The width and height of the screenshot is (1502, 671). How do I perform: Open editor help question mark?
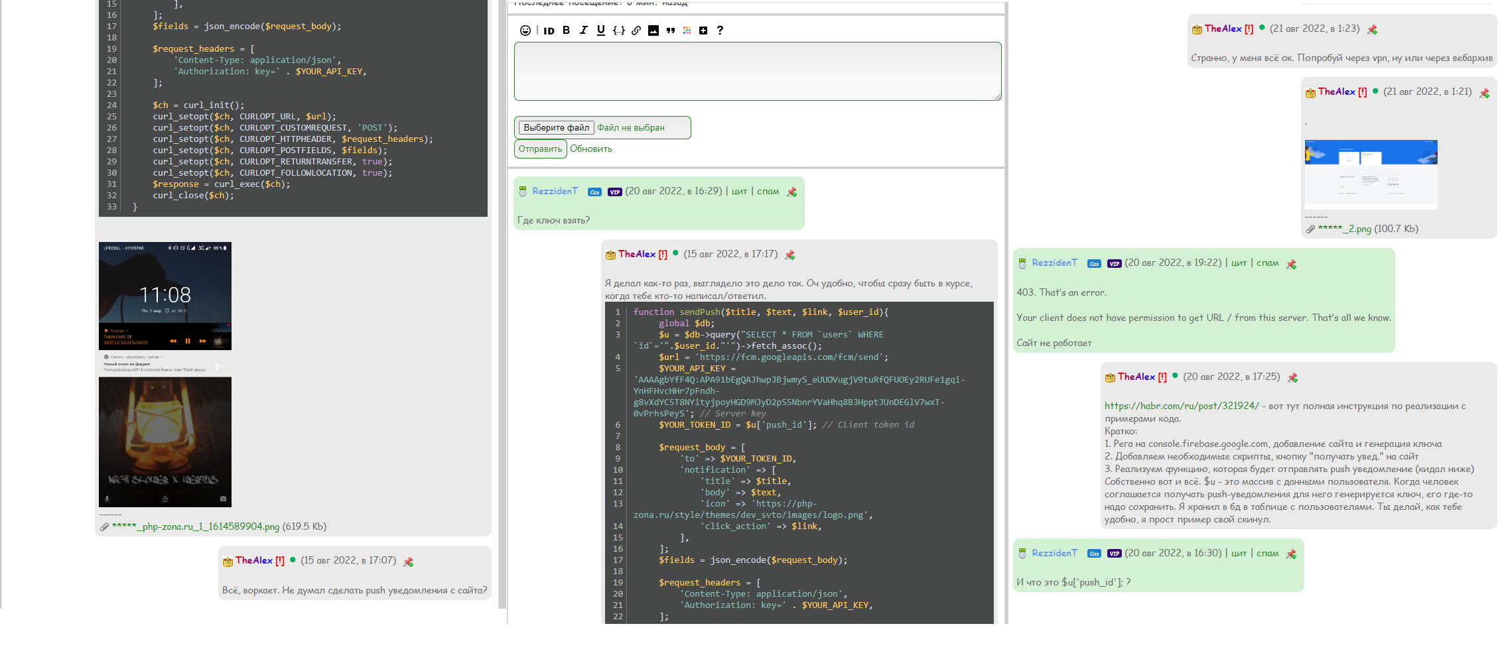[x=720, y=30]
